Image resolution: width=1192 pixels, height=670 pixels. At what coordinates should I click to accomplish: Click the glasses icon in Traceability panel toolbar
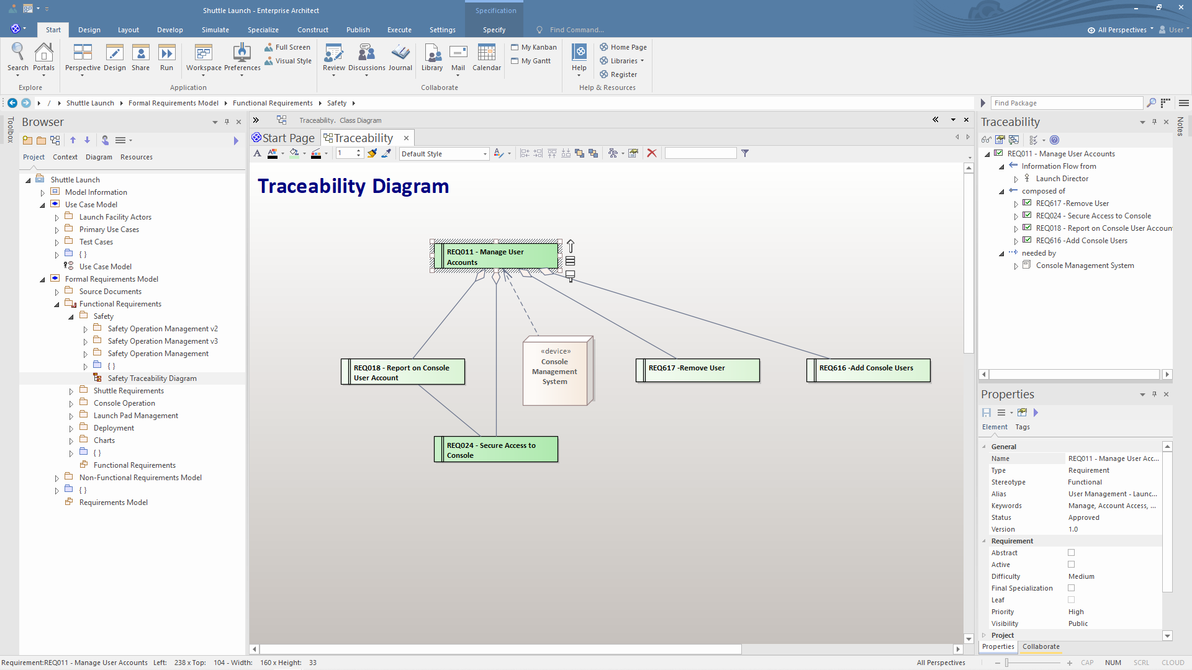coord(986,140)
